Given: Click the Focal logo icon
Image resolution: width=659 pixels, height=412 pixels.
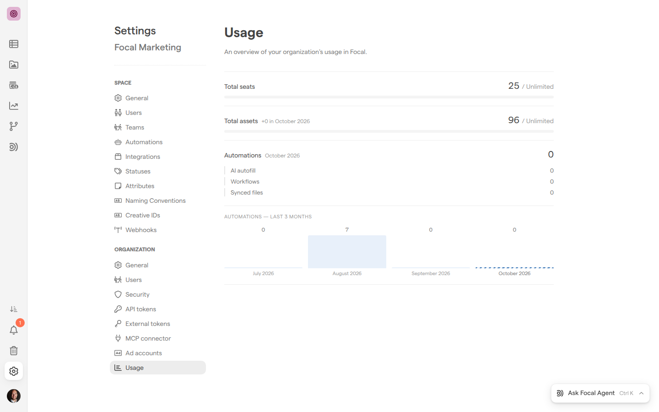Looking at the screenshot, I should click(14, 14).
